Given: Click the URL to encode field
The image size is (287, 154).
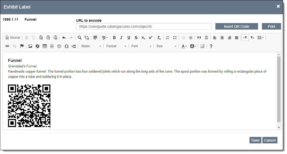Looking at the screenshot, I should [144, 26].
